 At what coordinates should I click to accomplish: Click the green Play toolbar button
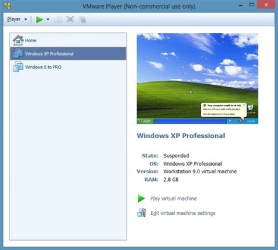pyautogui.click(x=39, y=19)
